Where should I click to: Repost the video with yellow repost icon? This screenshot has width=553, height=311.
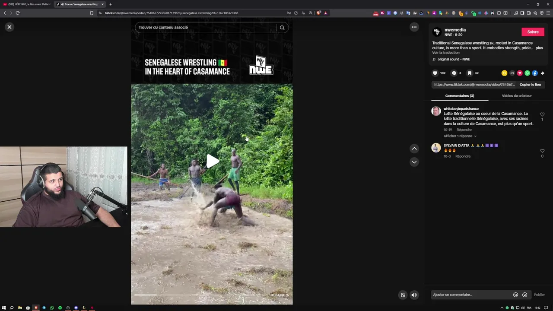504,73
